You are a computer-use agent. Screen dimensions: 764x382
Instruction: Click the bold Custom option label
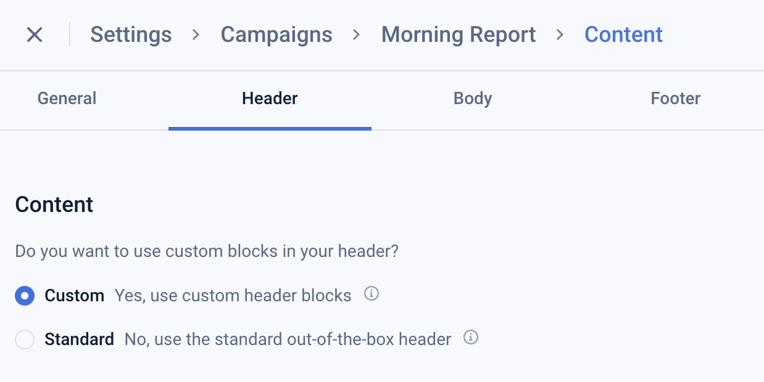[x=74, y=296]
